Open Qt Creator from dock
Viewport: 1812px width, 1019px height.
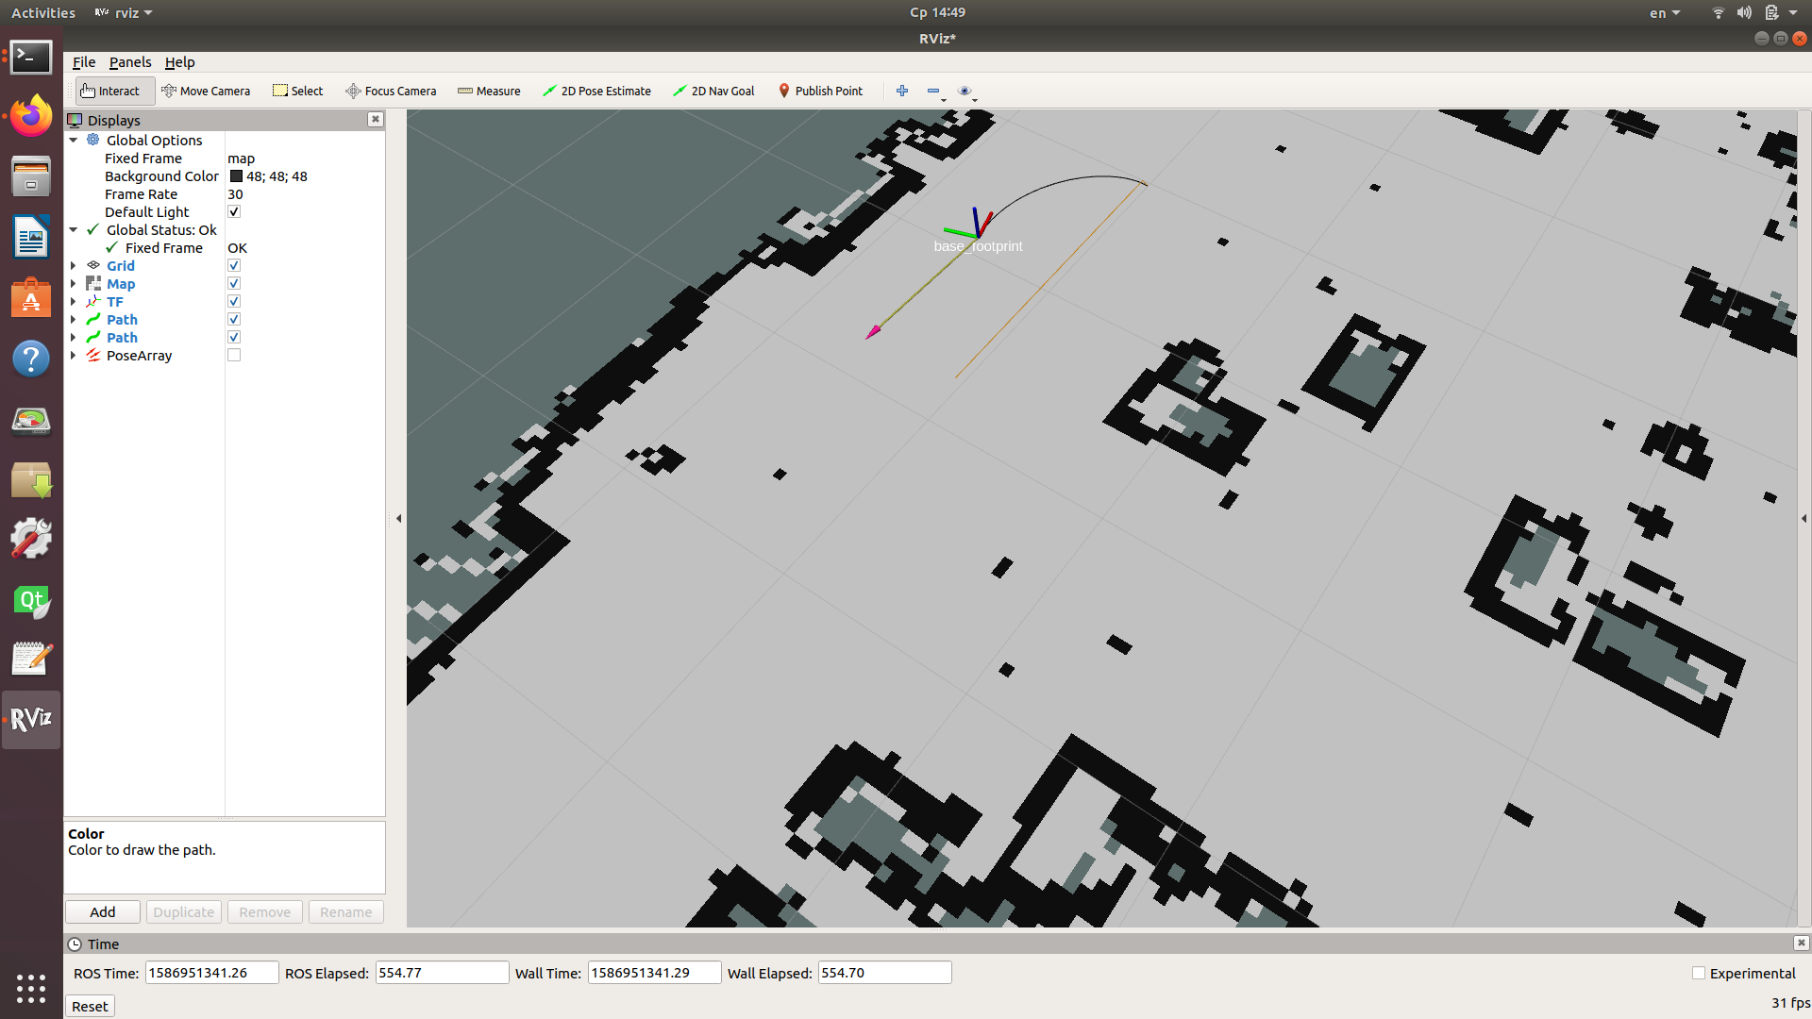(31, 600)
